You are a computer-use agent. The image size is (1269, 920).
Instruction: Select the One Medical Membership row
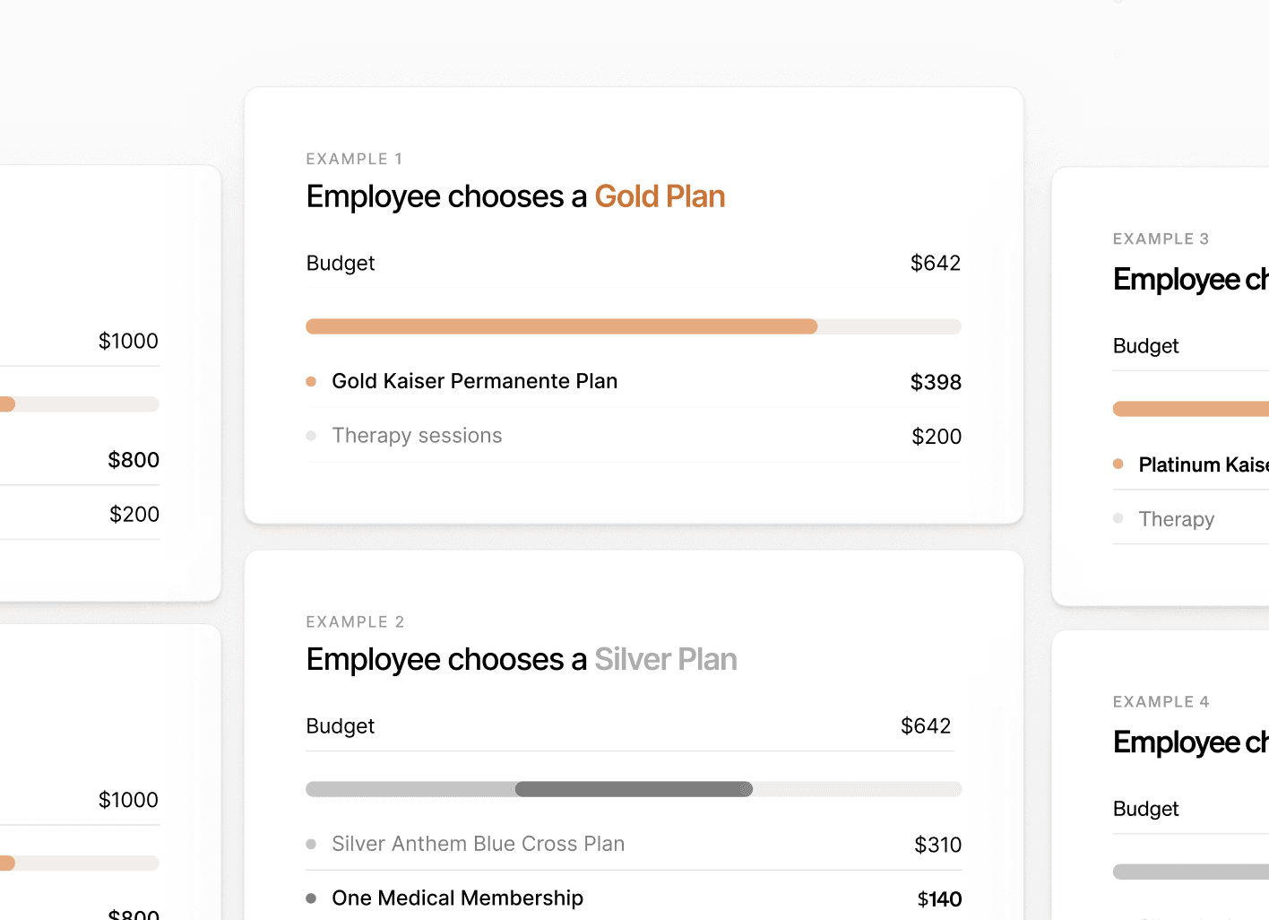(457, 898)
